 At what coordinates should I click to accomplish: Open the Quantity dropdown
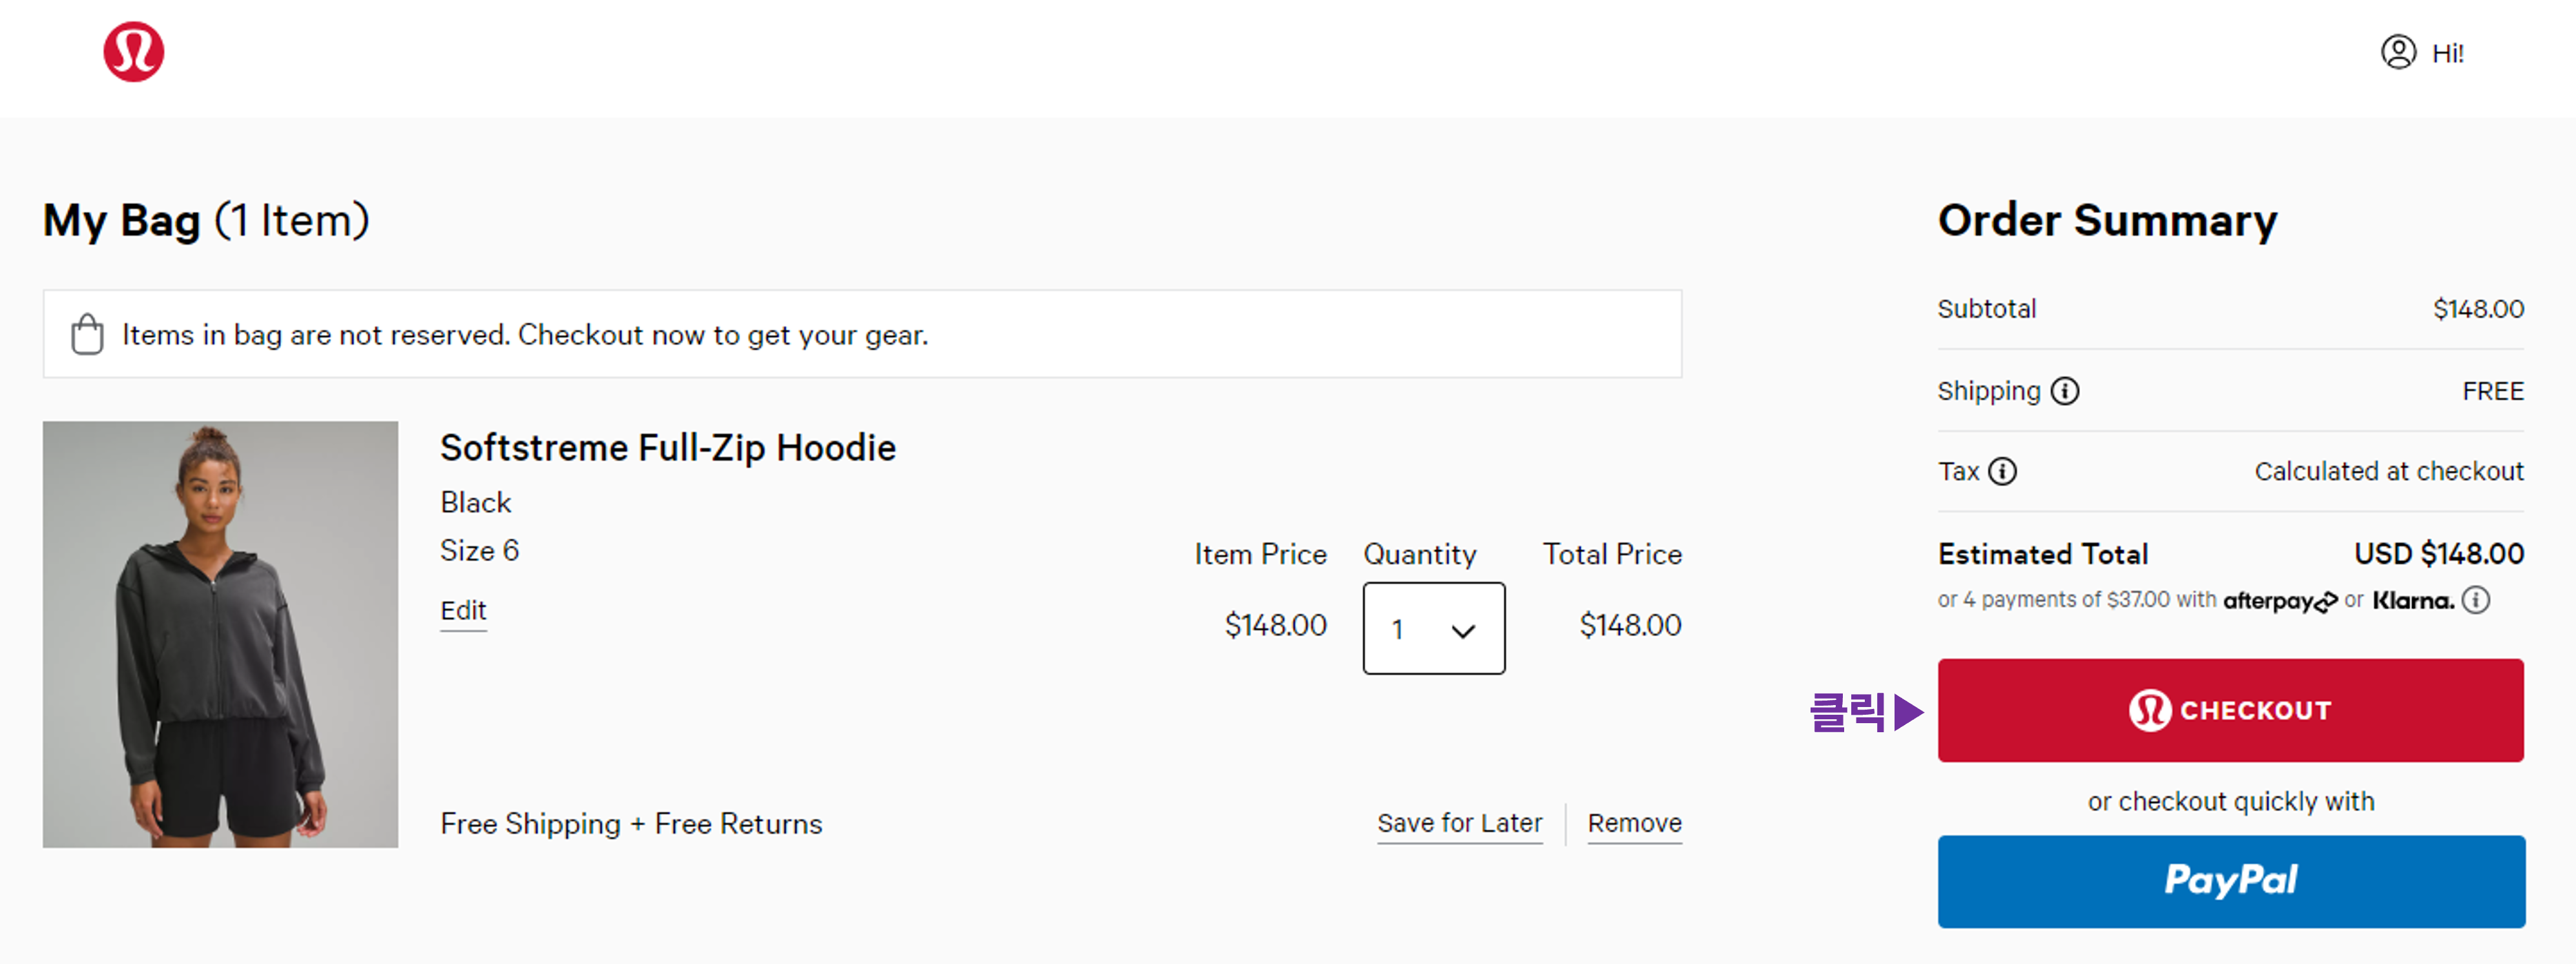tap(1433, 628)
